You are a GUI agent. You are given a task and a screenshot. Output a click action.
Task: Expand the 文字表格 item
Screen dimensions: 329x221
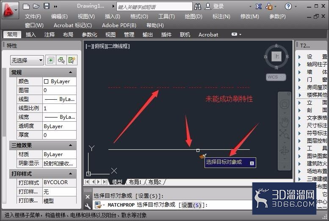[300, 118]
